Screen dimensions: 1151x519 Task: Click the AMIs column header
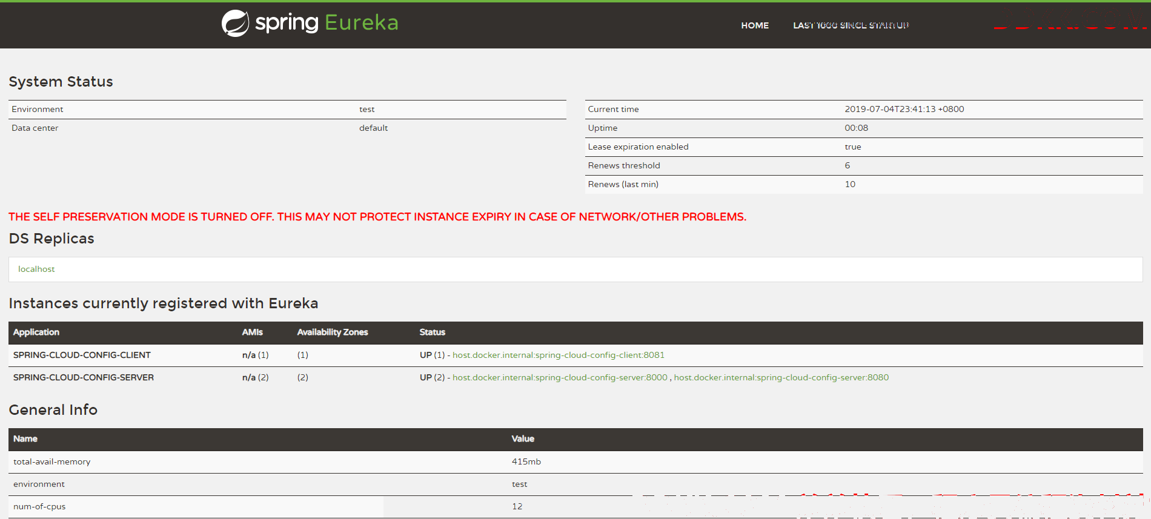253,332
